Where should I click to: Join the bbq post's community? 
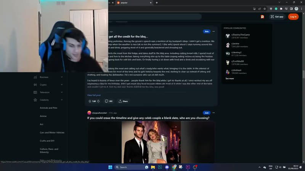click(207, 32)
